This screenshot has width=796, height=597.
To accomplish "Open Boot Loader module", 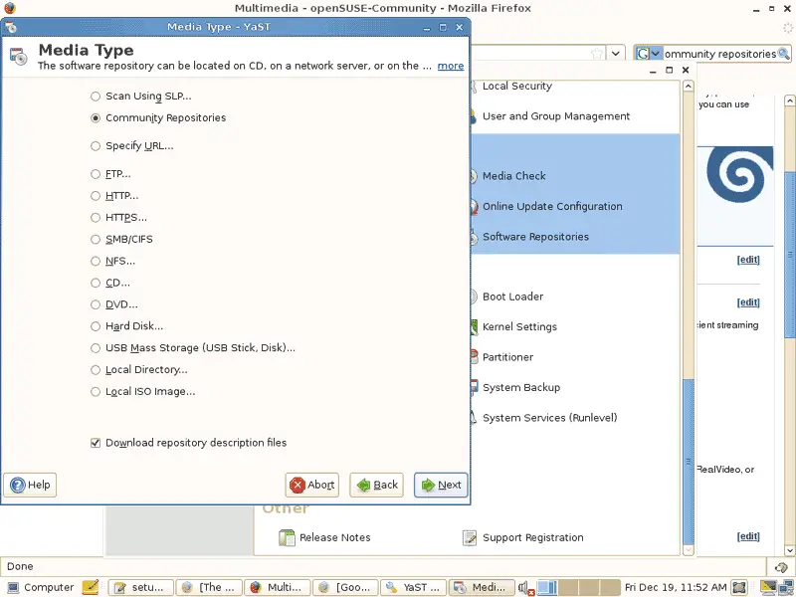I will [512, 297].
